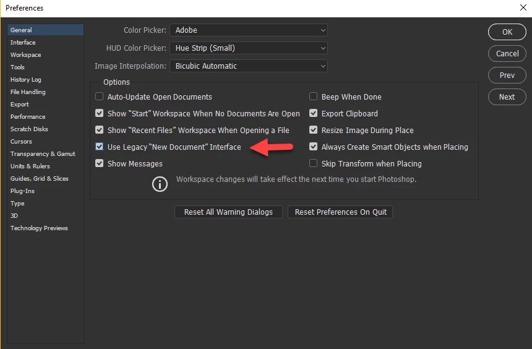Click Reset All Warning Dialogs

(228, 212)
